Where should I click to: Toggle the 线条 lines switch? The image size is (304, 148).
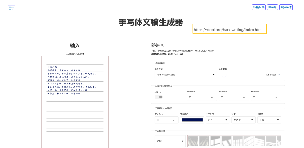click(x=159, y=97)
